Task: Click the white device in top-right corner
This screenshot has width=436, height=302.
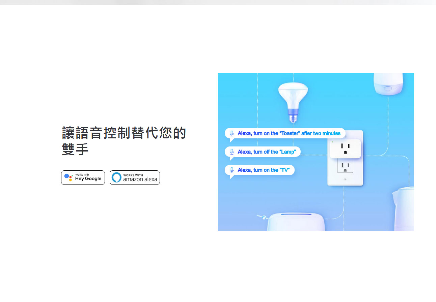Action: pos(388,83)
